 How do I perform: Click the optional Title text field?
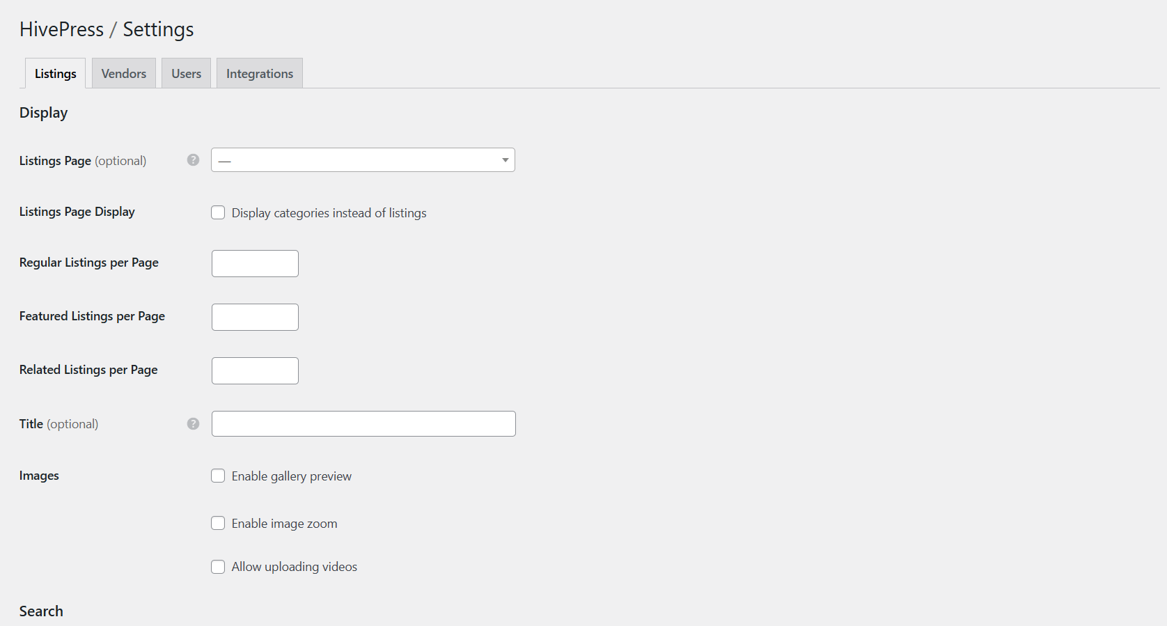pyautogui.click(x=362, y=423)
